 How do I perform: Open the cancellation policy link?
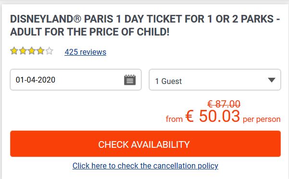tap(145, 166)
